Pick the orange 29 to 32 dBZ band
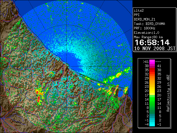Viewport: 177px width, 133px height. 152,78
